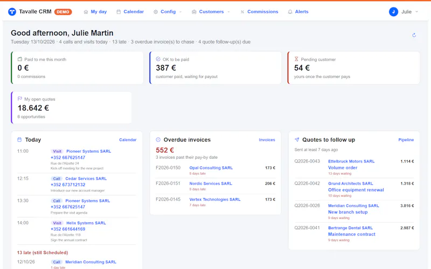Screen dimensions: 431x269
Task: Open the Customers menu
Action: (x=211, y=12)
